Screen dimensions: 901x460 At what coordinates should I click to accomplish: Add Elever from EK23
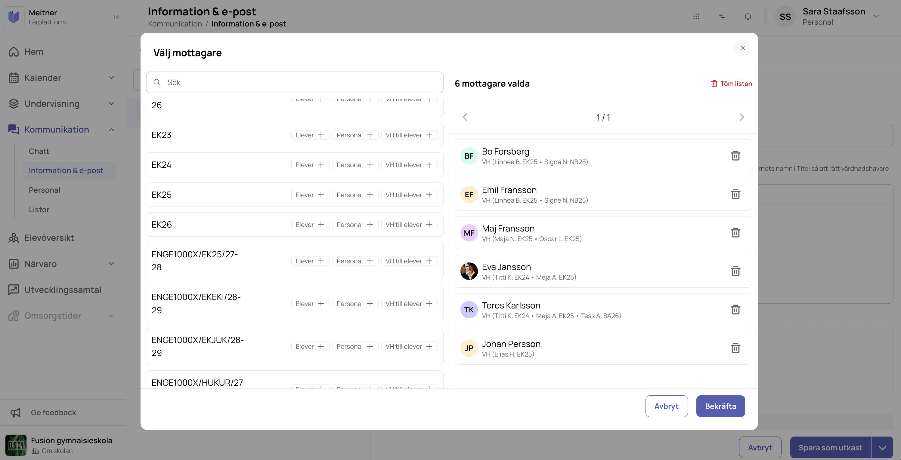(x=310, y=135)
